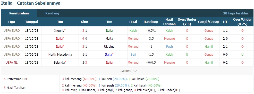
Task: Click the Hasil Taruhan column header
Action: pos(169,22)
